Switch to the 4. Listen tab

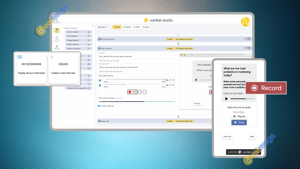click(x=146, y=27)
